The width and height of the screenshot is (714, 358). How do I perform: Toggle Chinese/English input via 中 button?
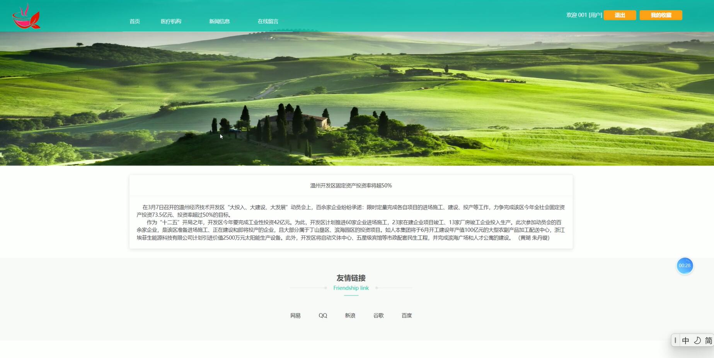click(685, 340)
